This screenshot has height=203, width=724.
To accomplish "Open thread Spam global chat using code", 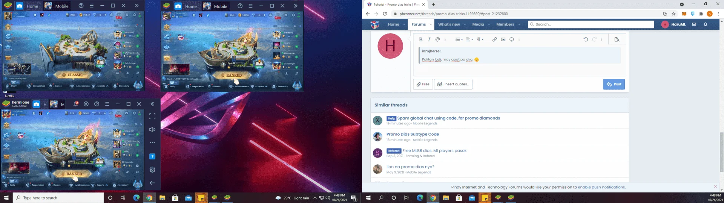I will click(x=448, y=118).
